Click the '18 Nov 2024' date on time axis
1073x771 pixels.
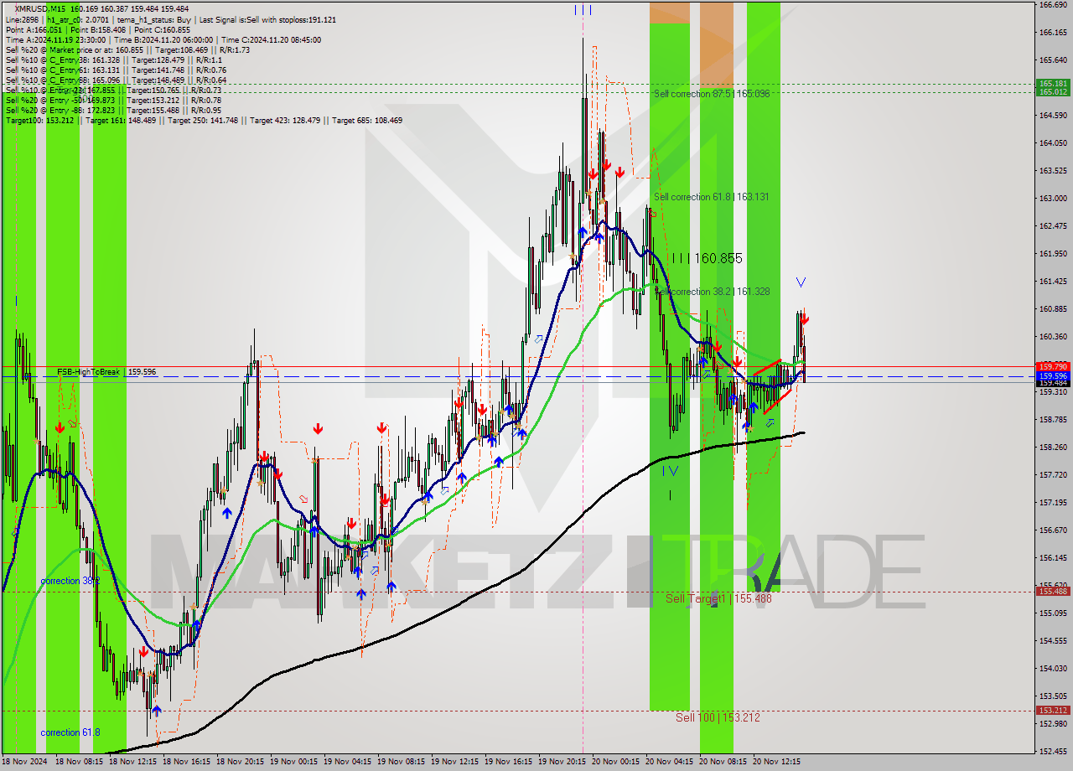25,763
